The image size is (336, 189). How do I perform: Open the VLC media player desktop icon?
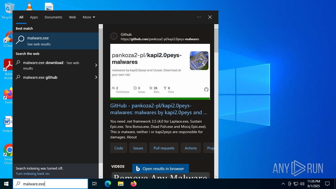click(29, 6)
